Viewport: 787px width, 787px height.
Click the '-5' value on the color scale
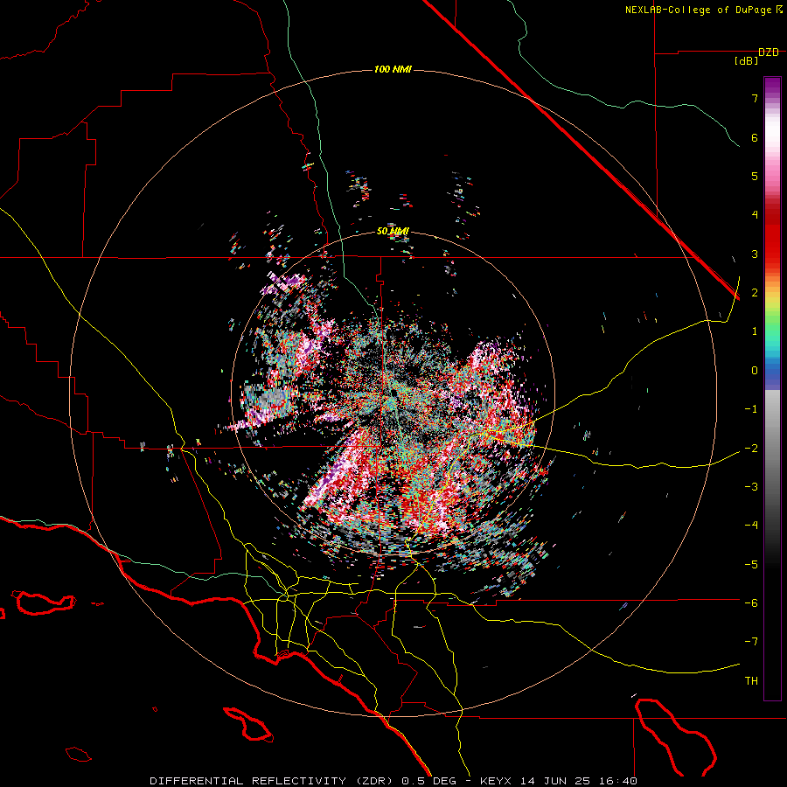pos(751,564)
